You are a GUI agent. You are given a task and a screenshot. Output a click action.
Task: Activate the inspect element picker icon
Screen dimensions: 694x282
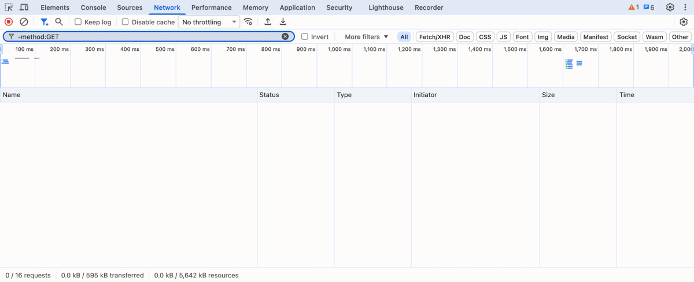9,8
